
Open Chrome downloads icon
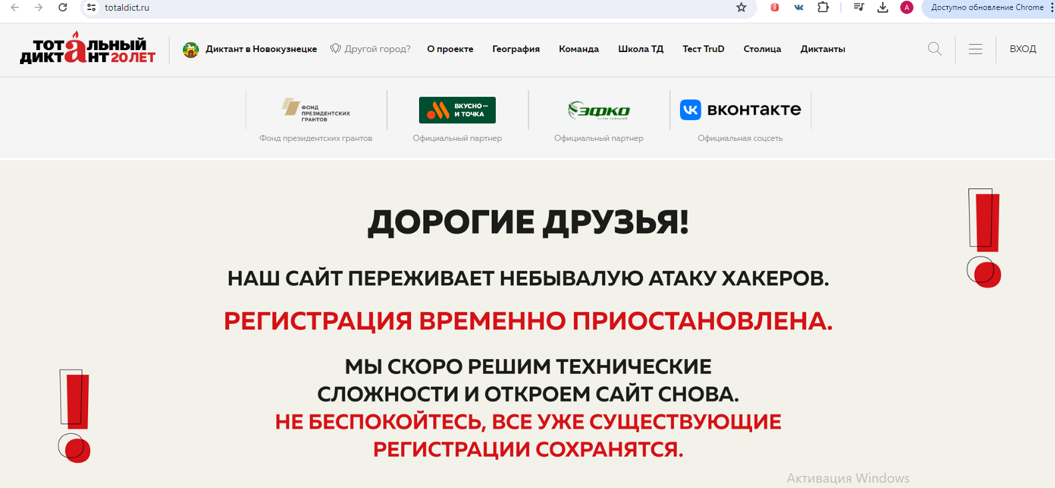882,7
